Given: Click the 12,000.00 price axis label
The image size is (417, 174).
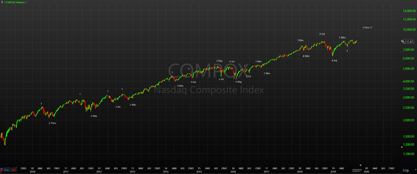Looking at the screenshot, I should pyautogui.click(x=409, y=20).
